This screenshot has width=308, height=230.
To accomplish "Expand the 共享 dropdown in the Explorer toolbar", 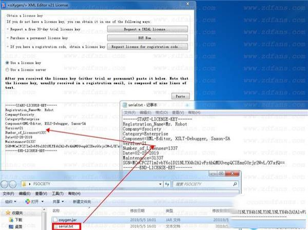I will pyautogui.click(x=63, y=202).
